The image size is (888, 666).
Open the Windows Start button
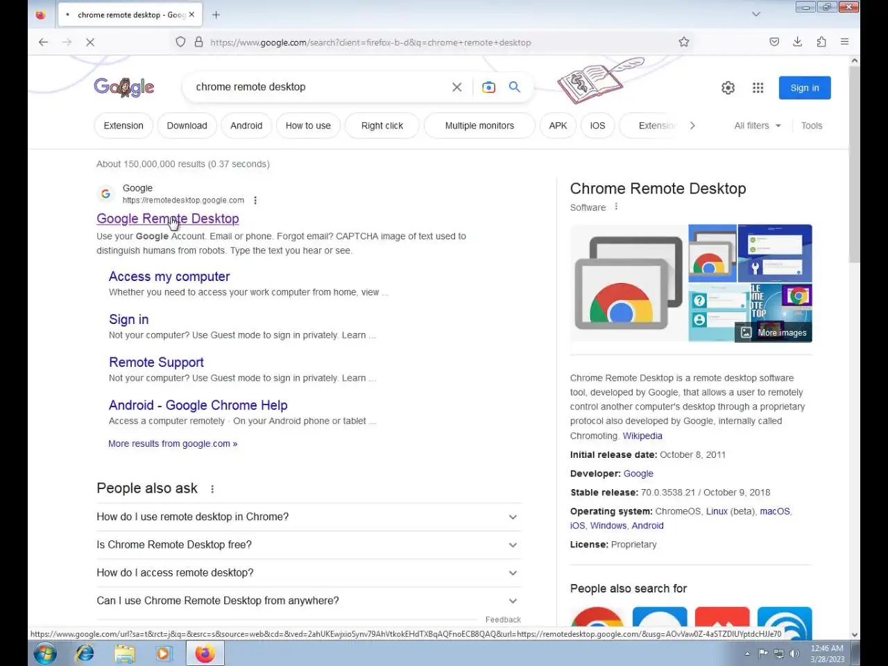(x=45, y=654)
